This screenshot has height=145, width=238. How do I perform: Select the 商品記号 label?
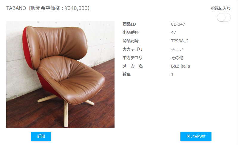(131, 41)
